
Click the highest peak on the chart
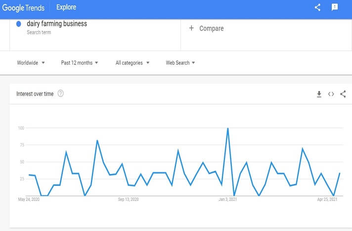click(227, 129)
